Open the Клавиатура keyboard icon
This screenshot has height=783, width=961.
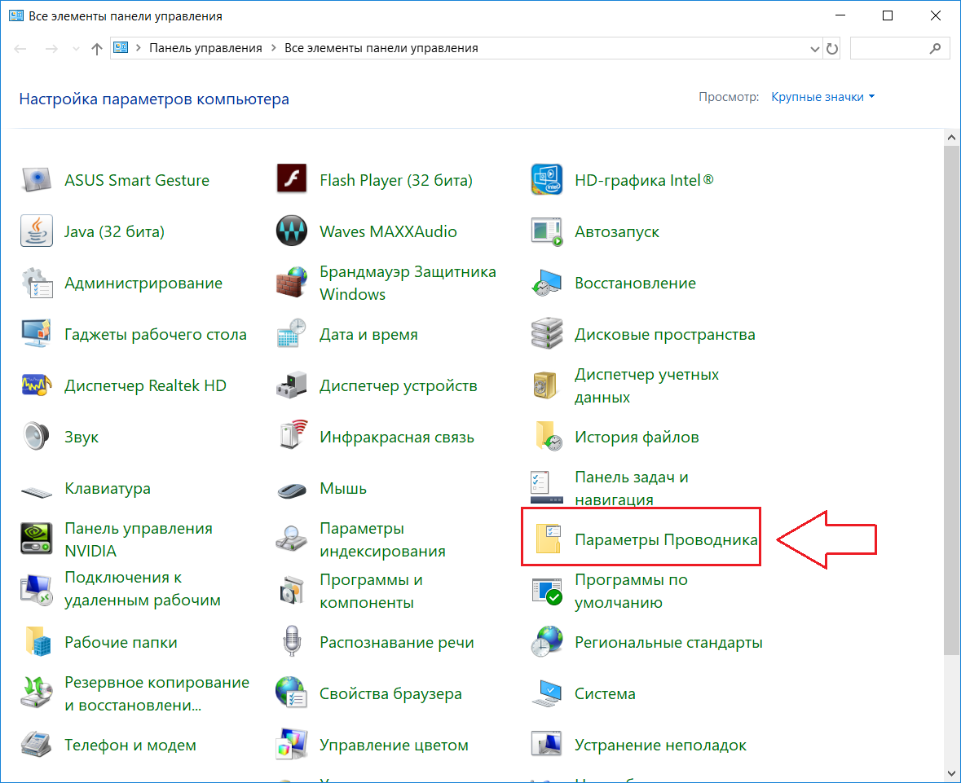tap(37, 490)
